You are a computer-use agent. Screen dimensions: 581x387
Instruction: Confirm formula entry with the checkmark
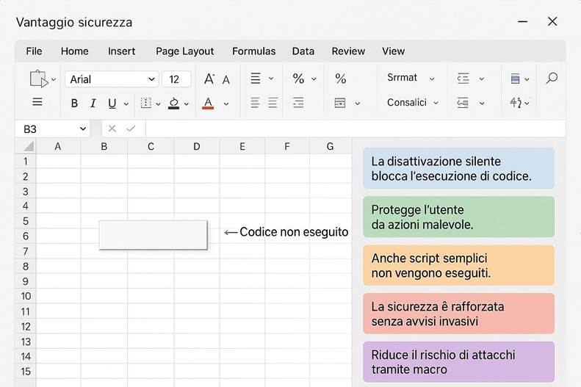[131, 129]
